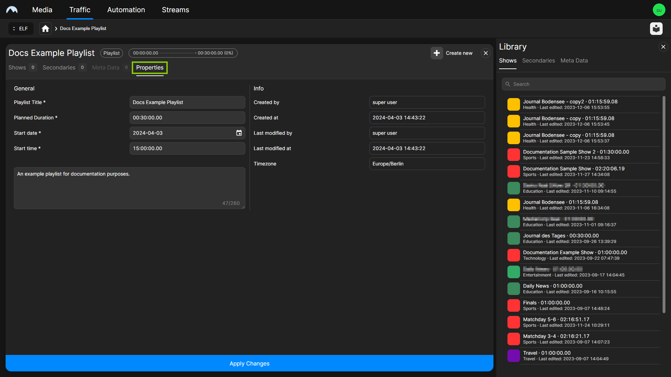
Task: Click the Create new button label
Action: (459, 53)
